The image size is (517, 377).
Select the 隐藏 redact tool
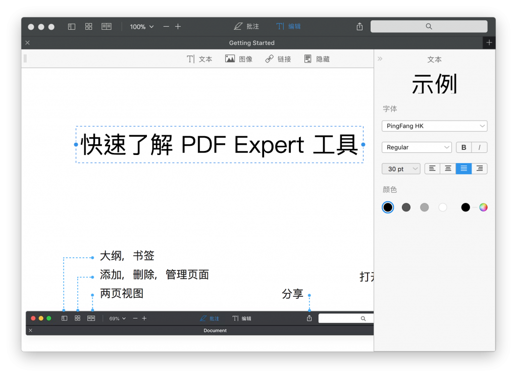317,59
